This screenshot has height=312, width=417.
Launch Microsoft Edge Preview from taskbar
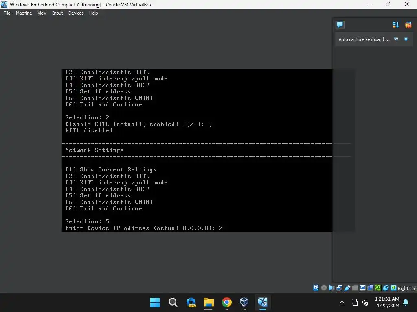(x=191, y=302)
